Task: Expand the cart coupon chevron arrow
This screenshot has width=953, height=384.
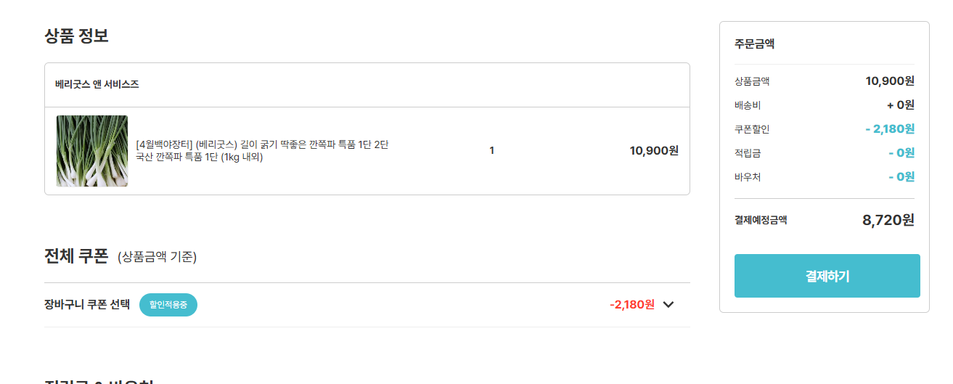Action: coord(668,305)
